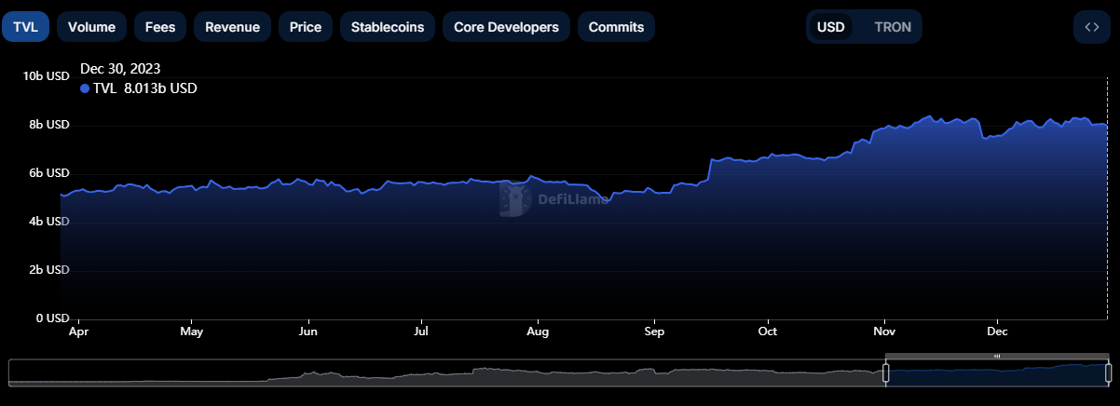Screen dimensions: 1120x406
Task: Click the blue TVL legend dot
Action: click(85, 88)
